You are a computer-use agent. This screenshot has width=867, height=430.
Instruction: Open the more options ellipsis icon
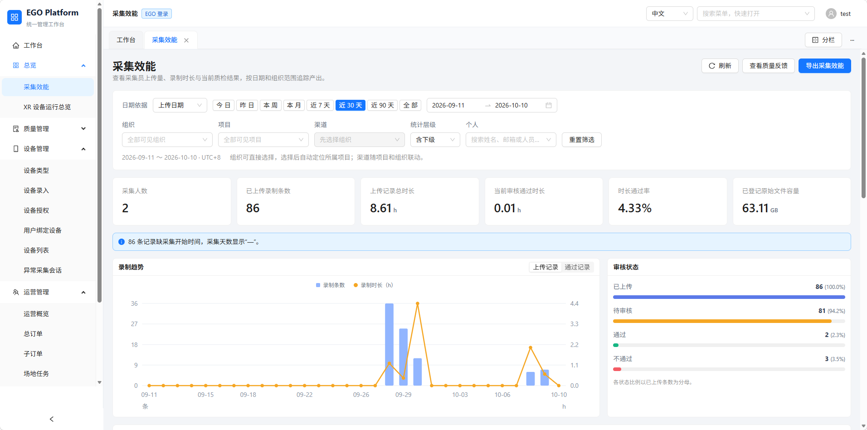852,40
